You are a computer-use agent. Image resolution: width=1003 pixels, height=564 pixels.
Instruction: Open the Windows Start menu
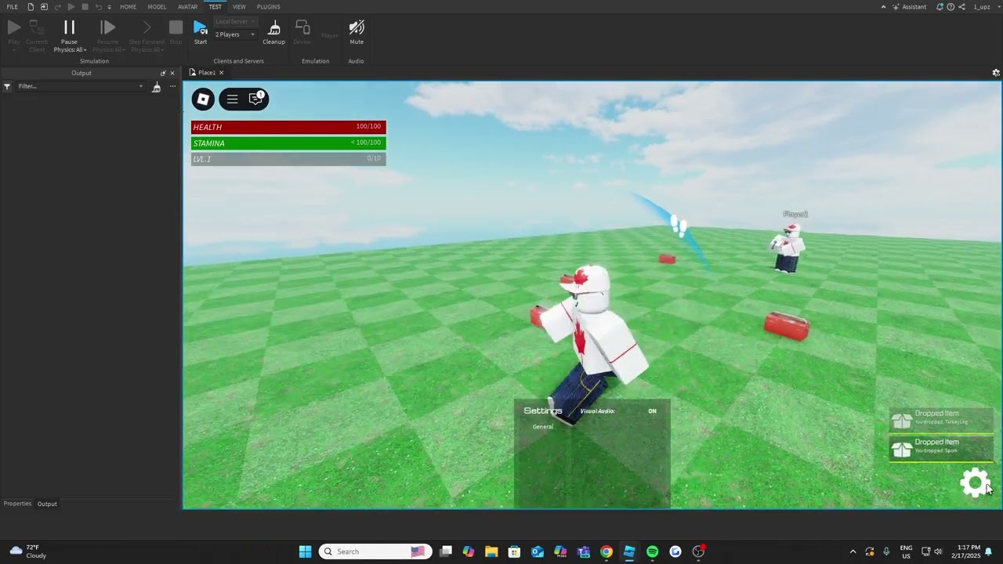click(x=305, y=551)
